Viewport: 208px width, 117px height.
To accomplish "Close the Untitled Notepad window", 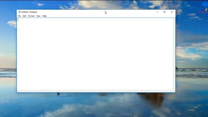I will pos(172,12).
